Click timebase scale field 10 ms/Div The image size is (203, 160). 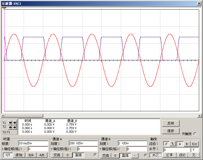click(x=33, y=143)
